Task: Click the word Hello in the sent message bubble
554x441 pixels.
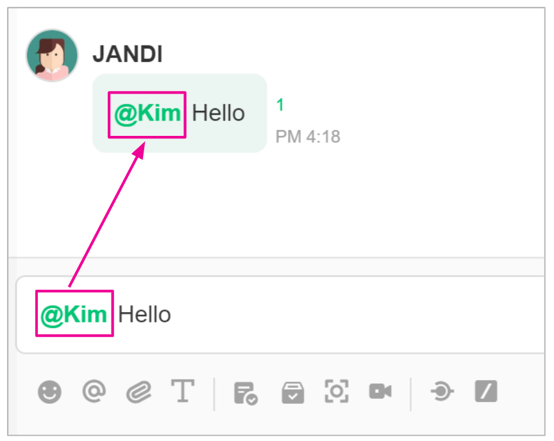Action: tap(219, 114)
